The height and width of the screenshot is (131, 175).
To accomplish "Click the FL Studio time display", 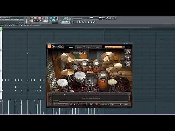I will point(67,19).
